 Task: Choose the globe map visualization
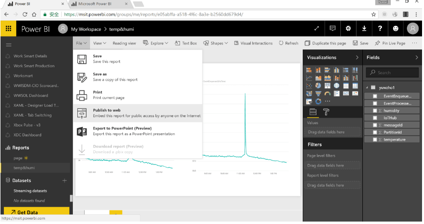336,86
